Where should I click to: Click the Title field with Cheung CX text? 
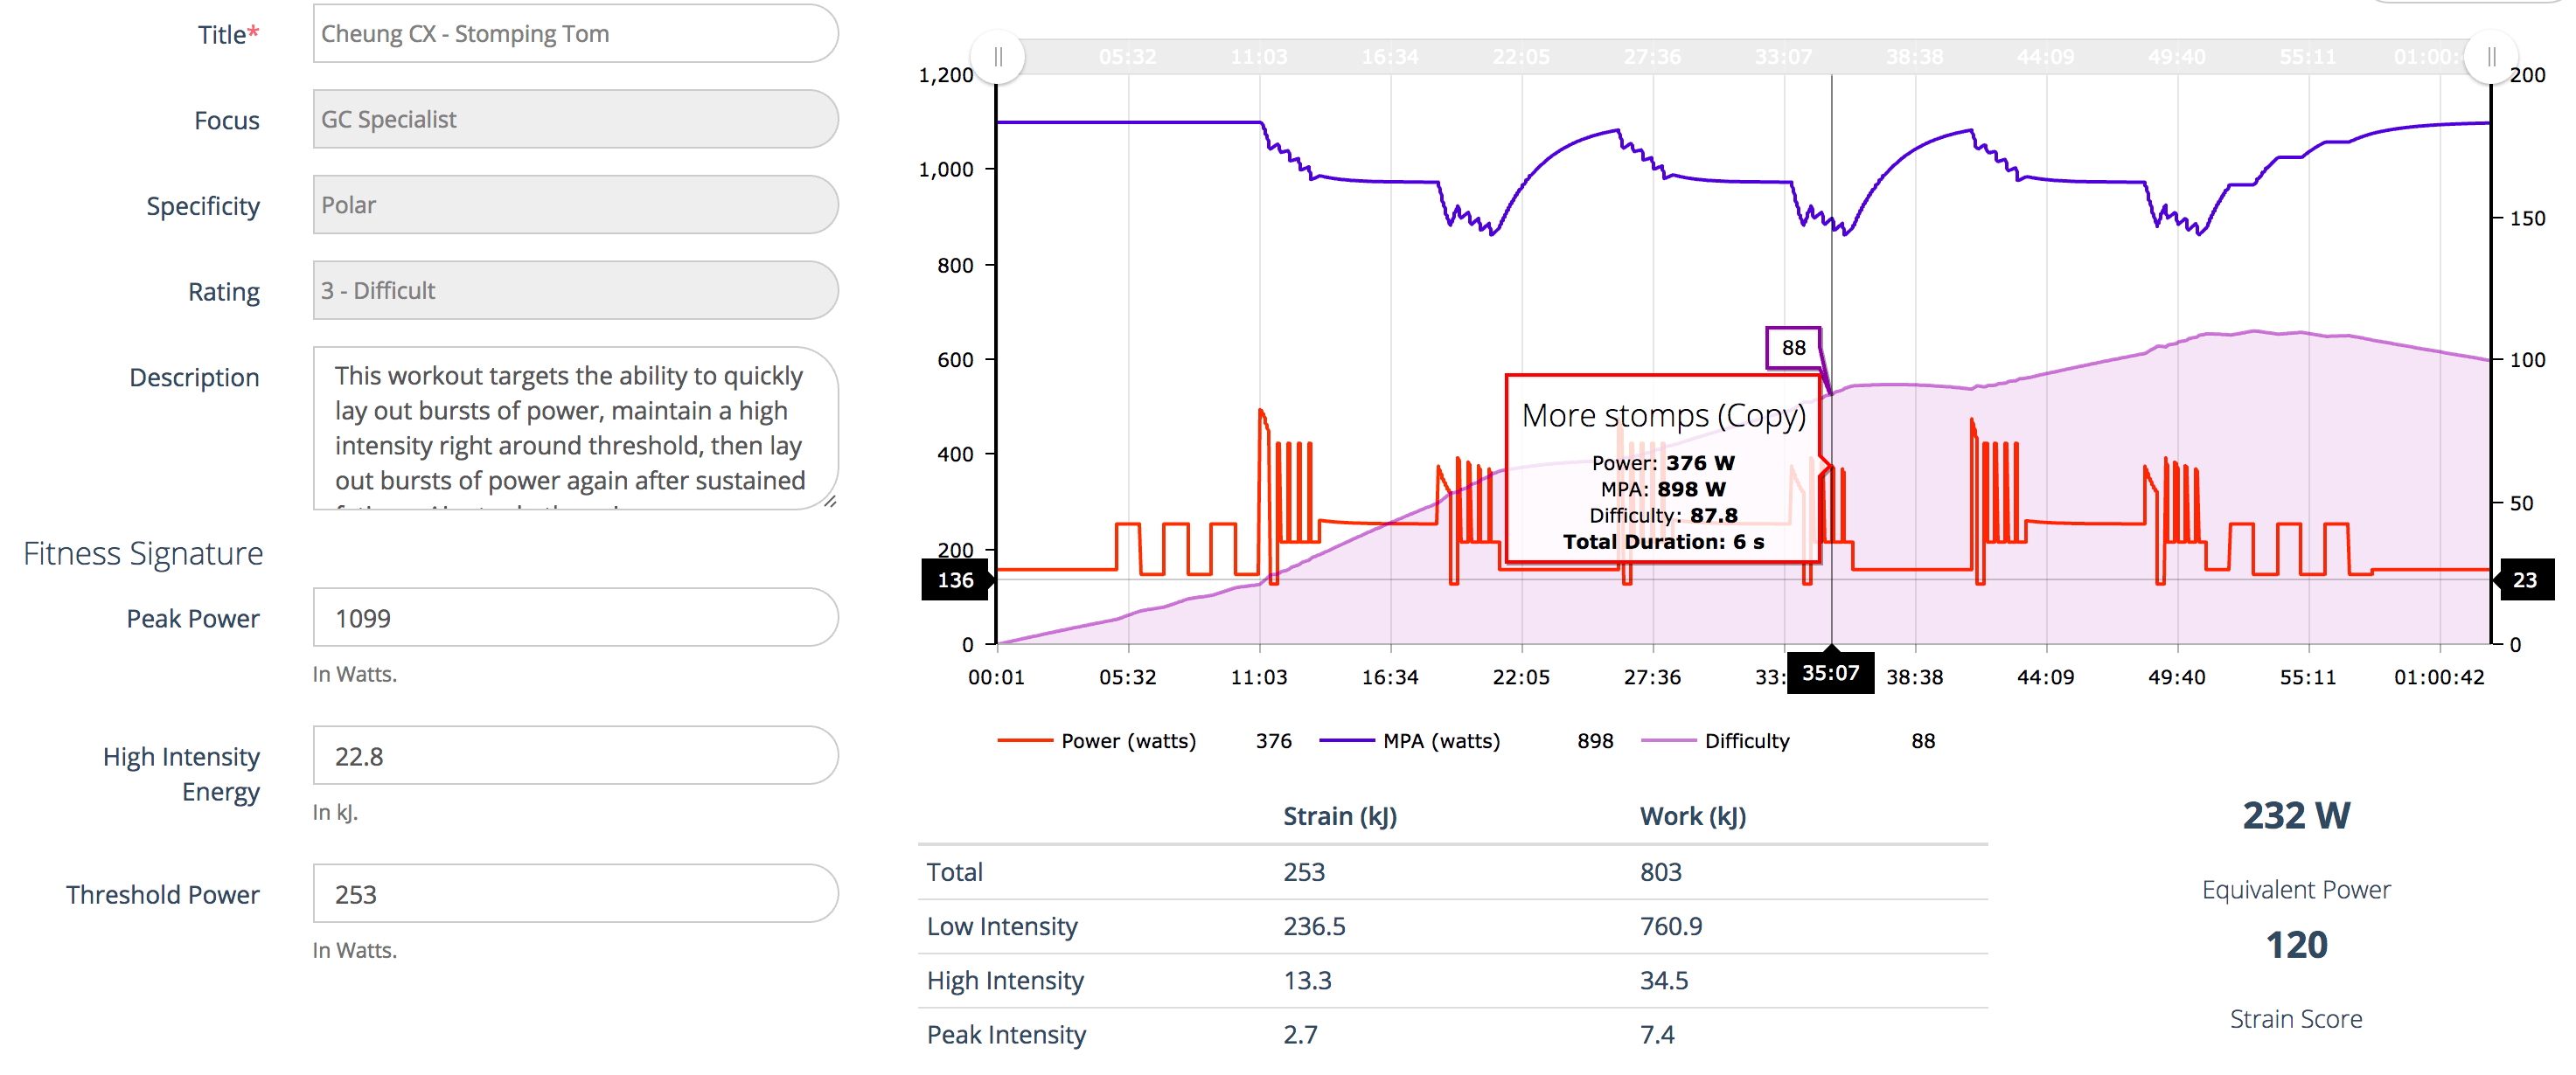click(x=575, y=34)
